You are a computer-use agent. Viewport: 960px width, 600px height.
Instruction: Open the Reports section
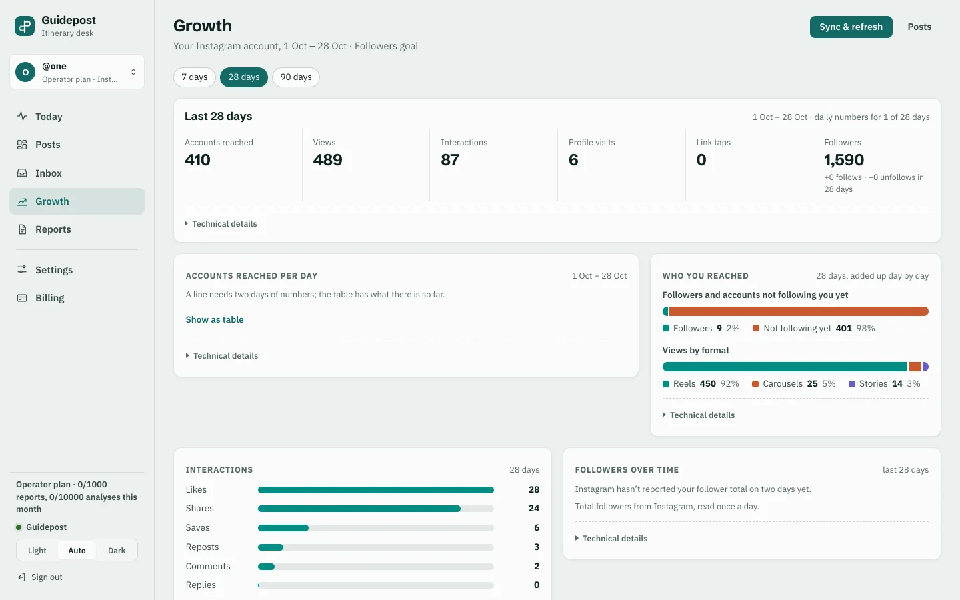pyautogui.click(x=77, y=229)
